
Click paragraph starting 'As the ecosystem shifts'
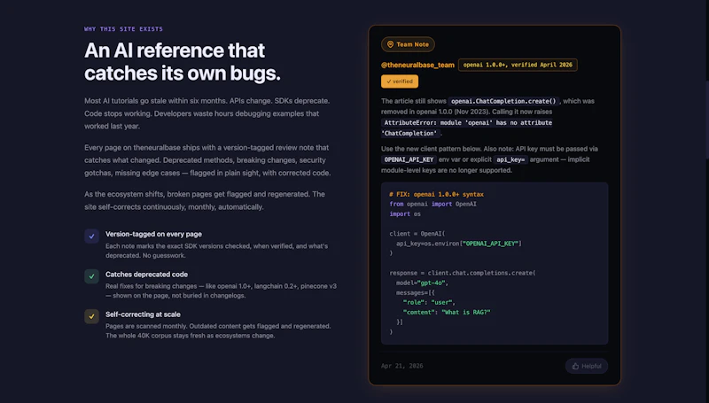coord(205,200)
